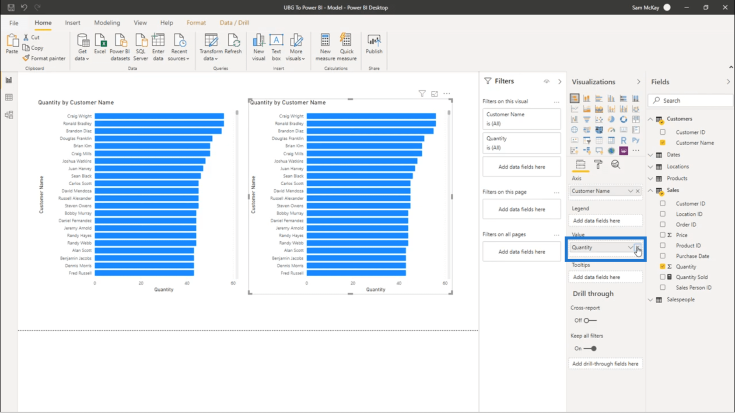
Task: Tick the Customers Customer ID checkbox
Action: tap(663, 132)
